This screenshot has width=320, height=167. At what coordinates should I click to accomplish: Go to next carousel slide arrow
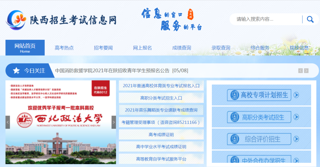pos(114,122)
